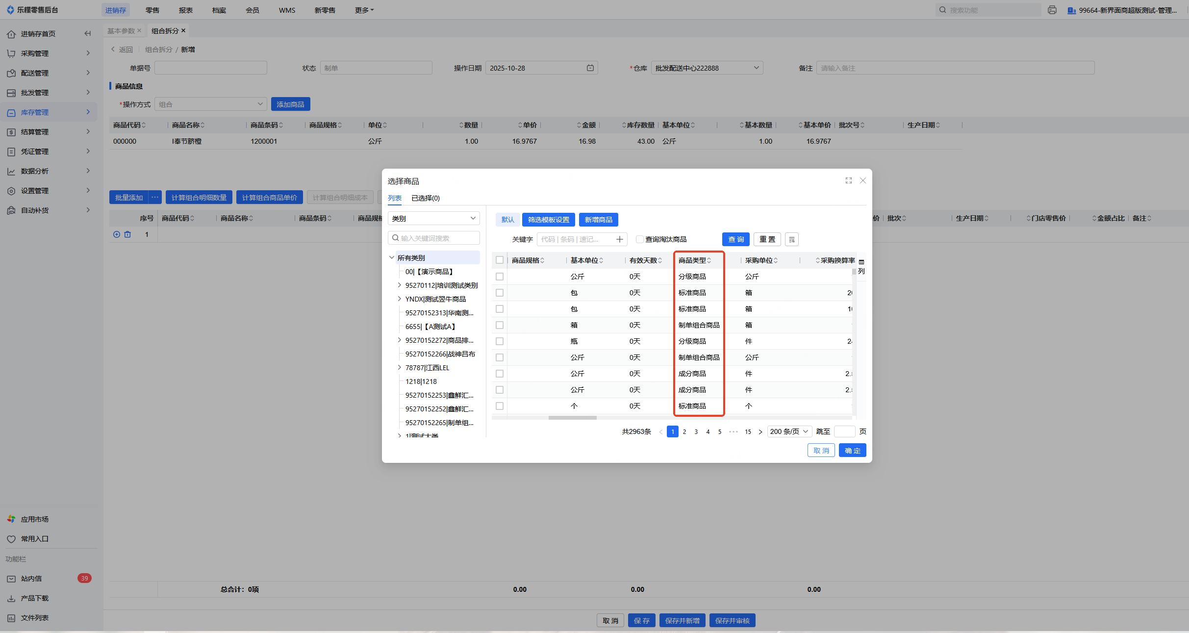The width and height of the screenshot is (1189, 633).
Task: Collapse the sidebar with arrow icon
Action: pos(88,33)
